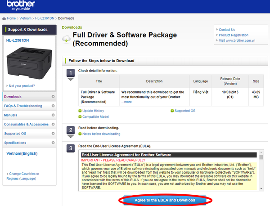Click the arrow icon beside sidebar Supported OS
The height and width of the screenshot is (206, 270).
point(53,134)
